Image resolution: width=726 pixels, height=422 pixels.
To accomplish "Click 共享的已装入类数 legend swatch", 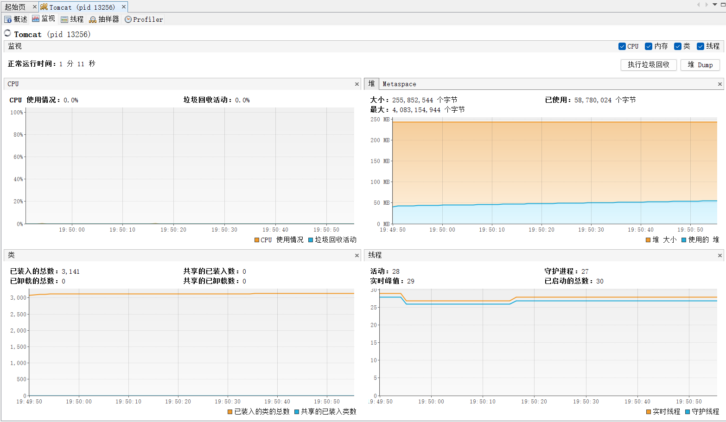I will [x=297, y=412].
